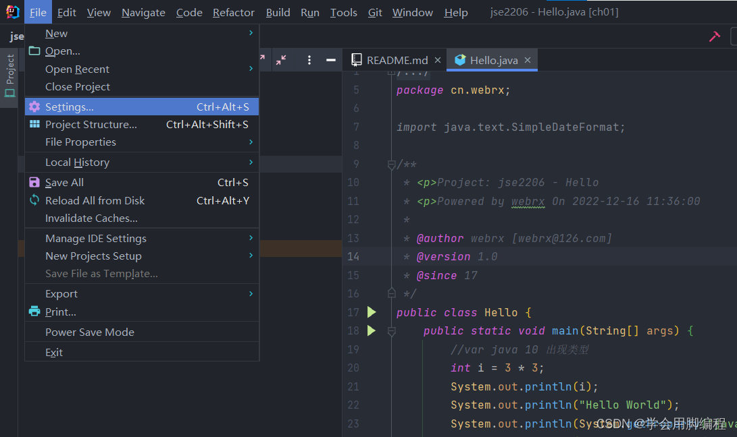Screen dimensions: 737x437
Task: Open the View menu
Action: [99, 13]
